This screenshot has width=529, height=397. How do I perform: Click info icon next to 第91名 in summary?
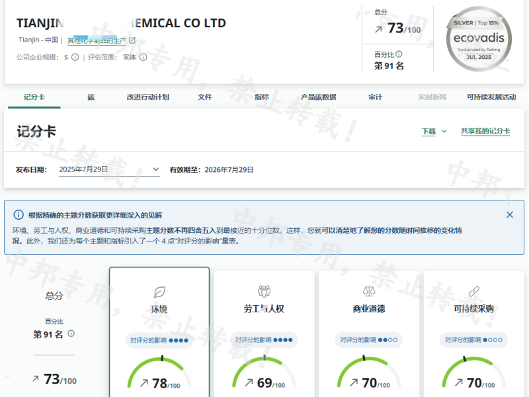click(x=71, y=334)
